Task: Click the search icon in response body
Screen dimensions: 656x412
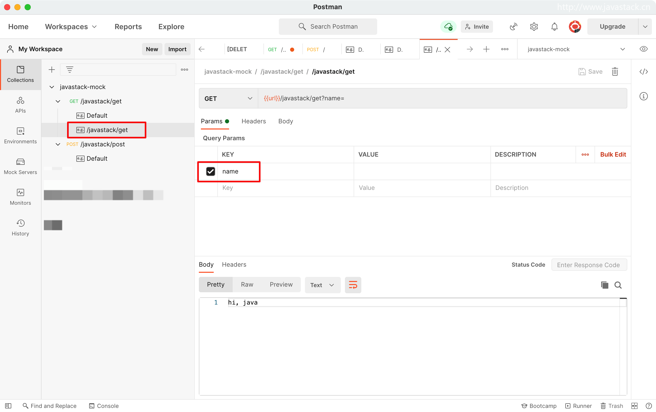Action: (x=618, y=285)
